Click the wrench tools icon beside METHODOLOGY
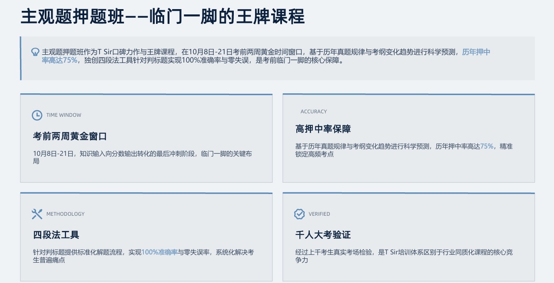The image size is (554, 283). pyautogui.click(x=37, y=214)
